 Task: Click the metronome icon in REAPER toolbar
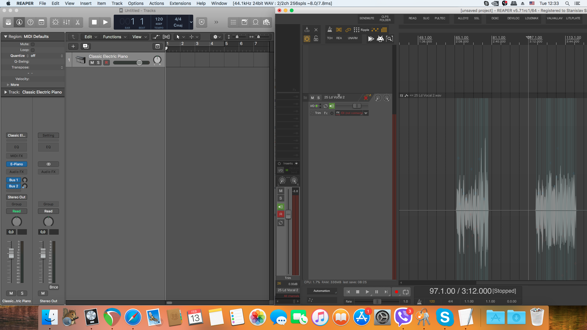click(330, 30)
